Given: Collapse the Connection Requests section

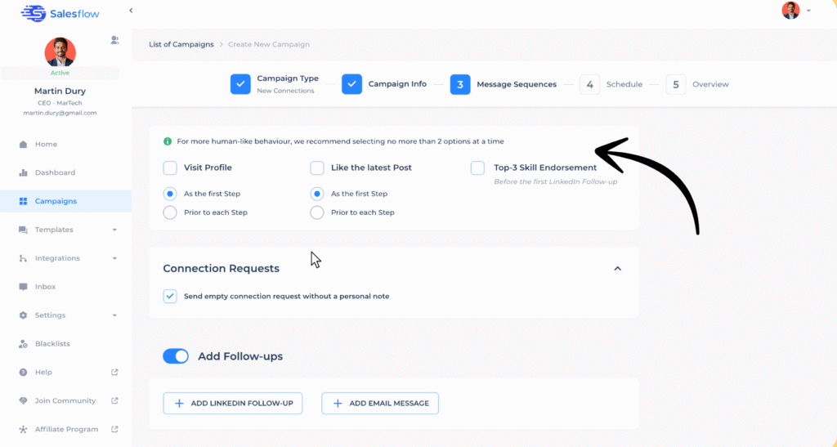Looking at the screenshot, I should [617, 269].
